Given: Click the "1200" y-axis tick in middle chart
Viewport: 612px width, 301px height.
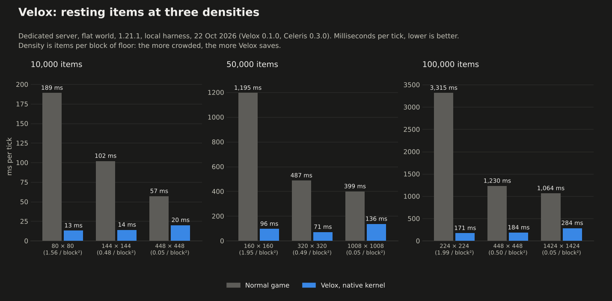Looking at the screenshot, I should 216,93.
